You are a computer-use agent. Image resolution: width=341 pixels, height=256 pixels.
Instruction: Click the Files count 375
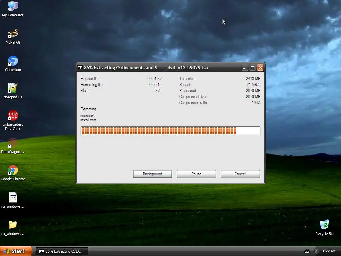(x=158, y=91)
